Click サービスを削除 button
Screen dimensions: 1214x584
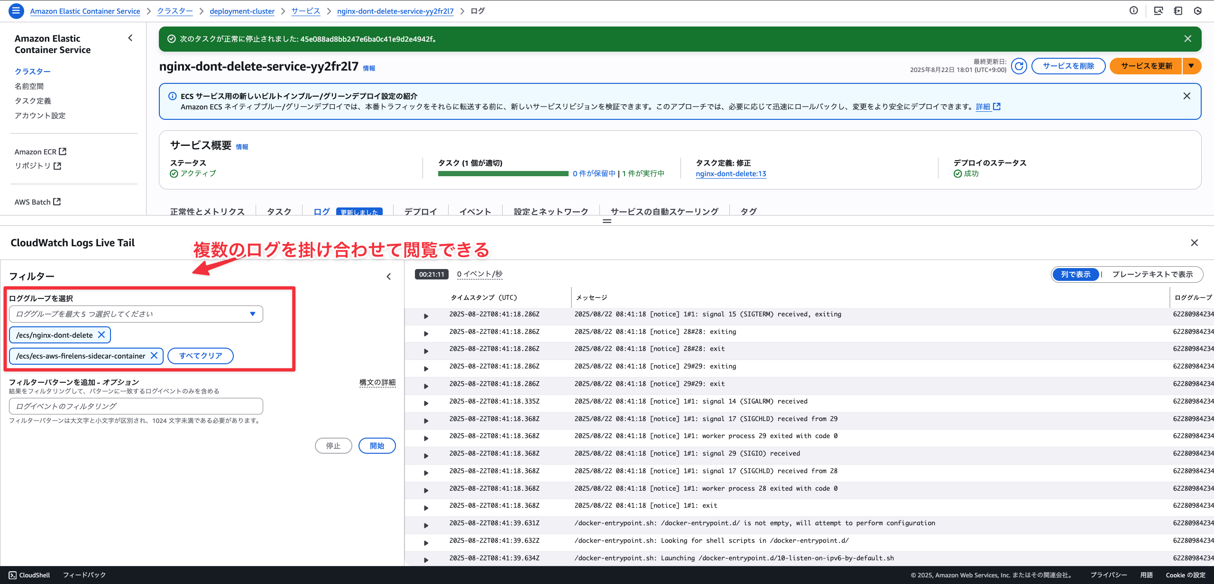point(1068,66)
